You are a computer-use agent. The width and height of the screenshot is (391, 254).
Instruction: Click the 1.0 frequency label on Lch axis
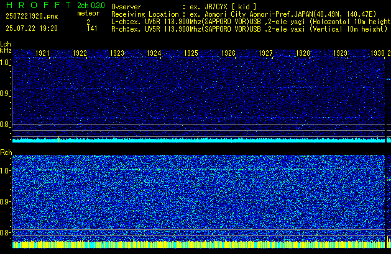coord(5,63)
